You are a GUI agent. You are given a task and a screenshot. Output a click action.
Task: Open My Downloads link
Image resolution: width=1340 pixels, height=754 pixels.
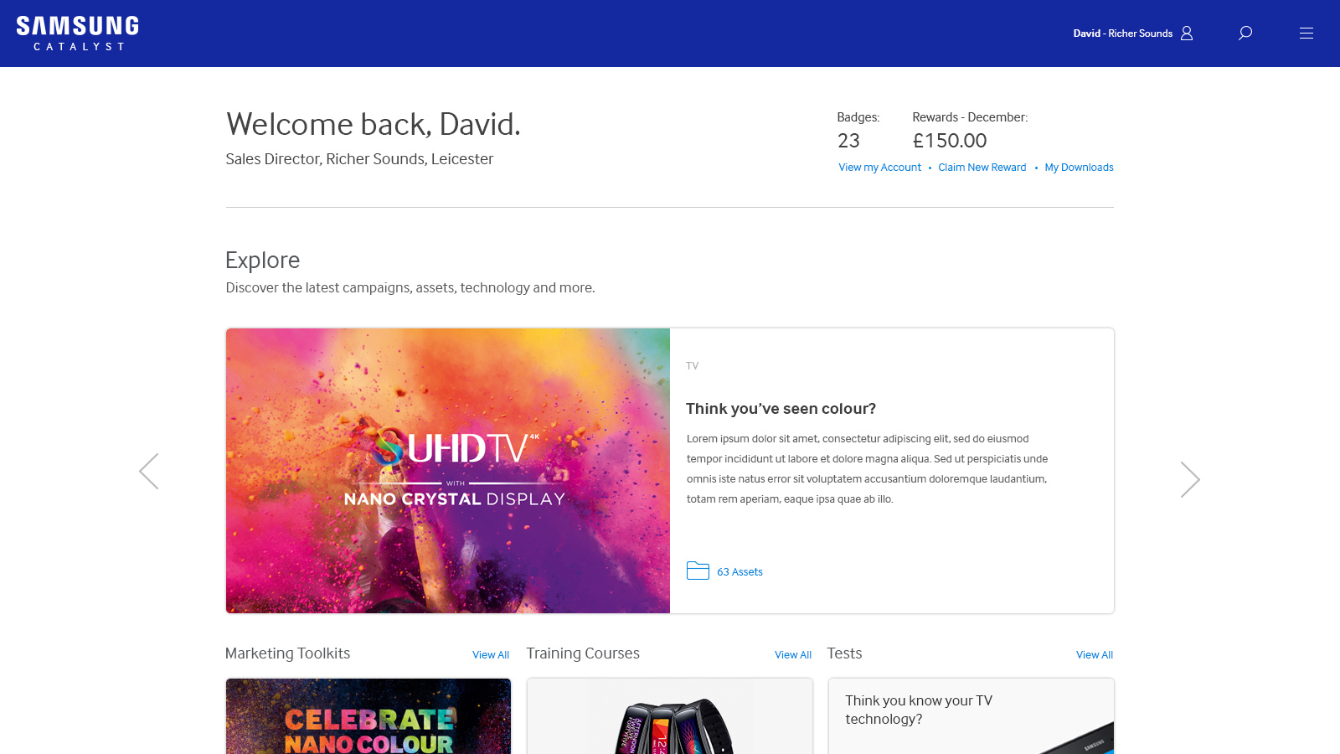[1079, 168]
